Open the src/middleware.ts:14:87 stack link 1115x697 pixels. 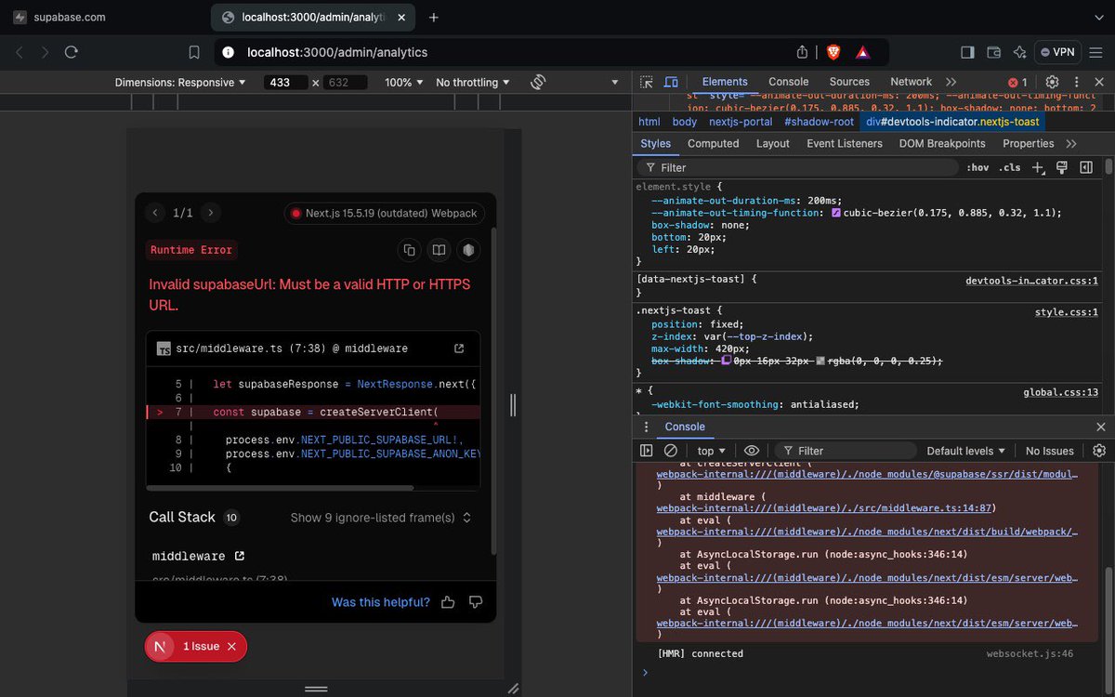pyautogui.click(x=826, y=508)
